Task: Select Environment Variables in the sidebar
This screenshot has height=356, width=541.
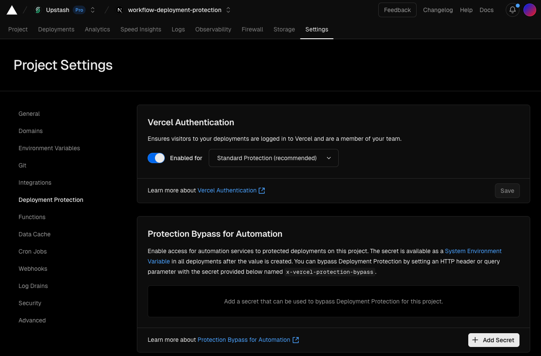Action: point(49,148)
